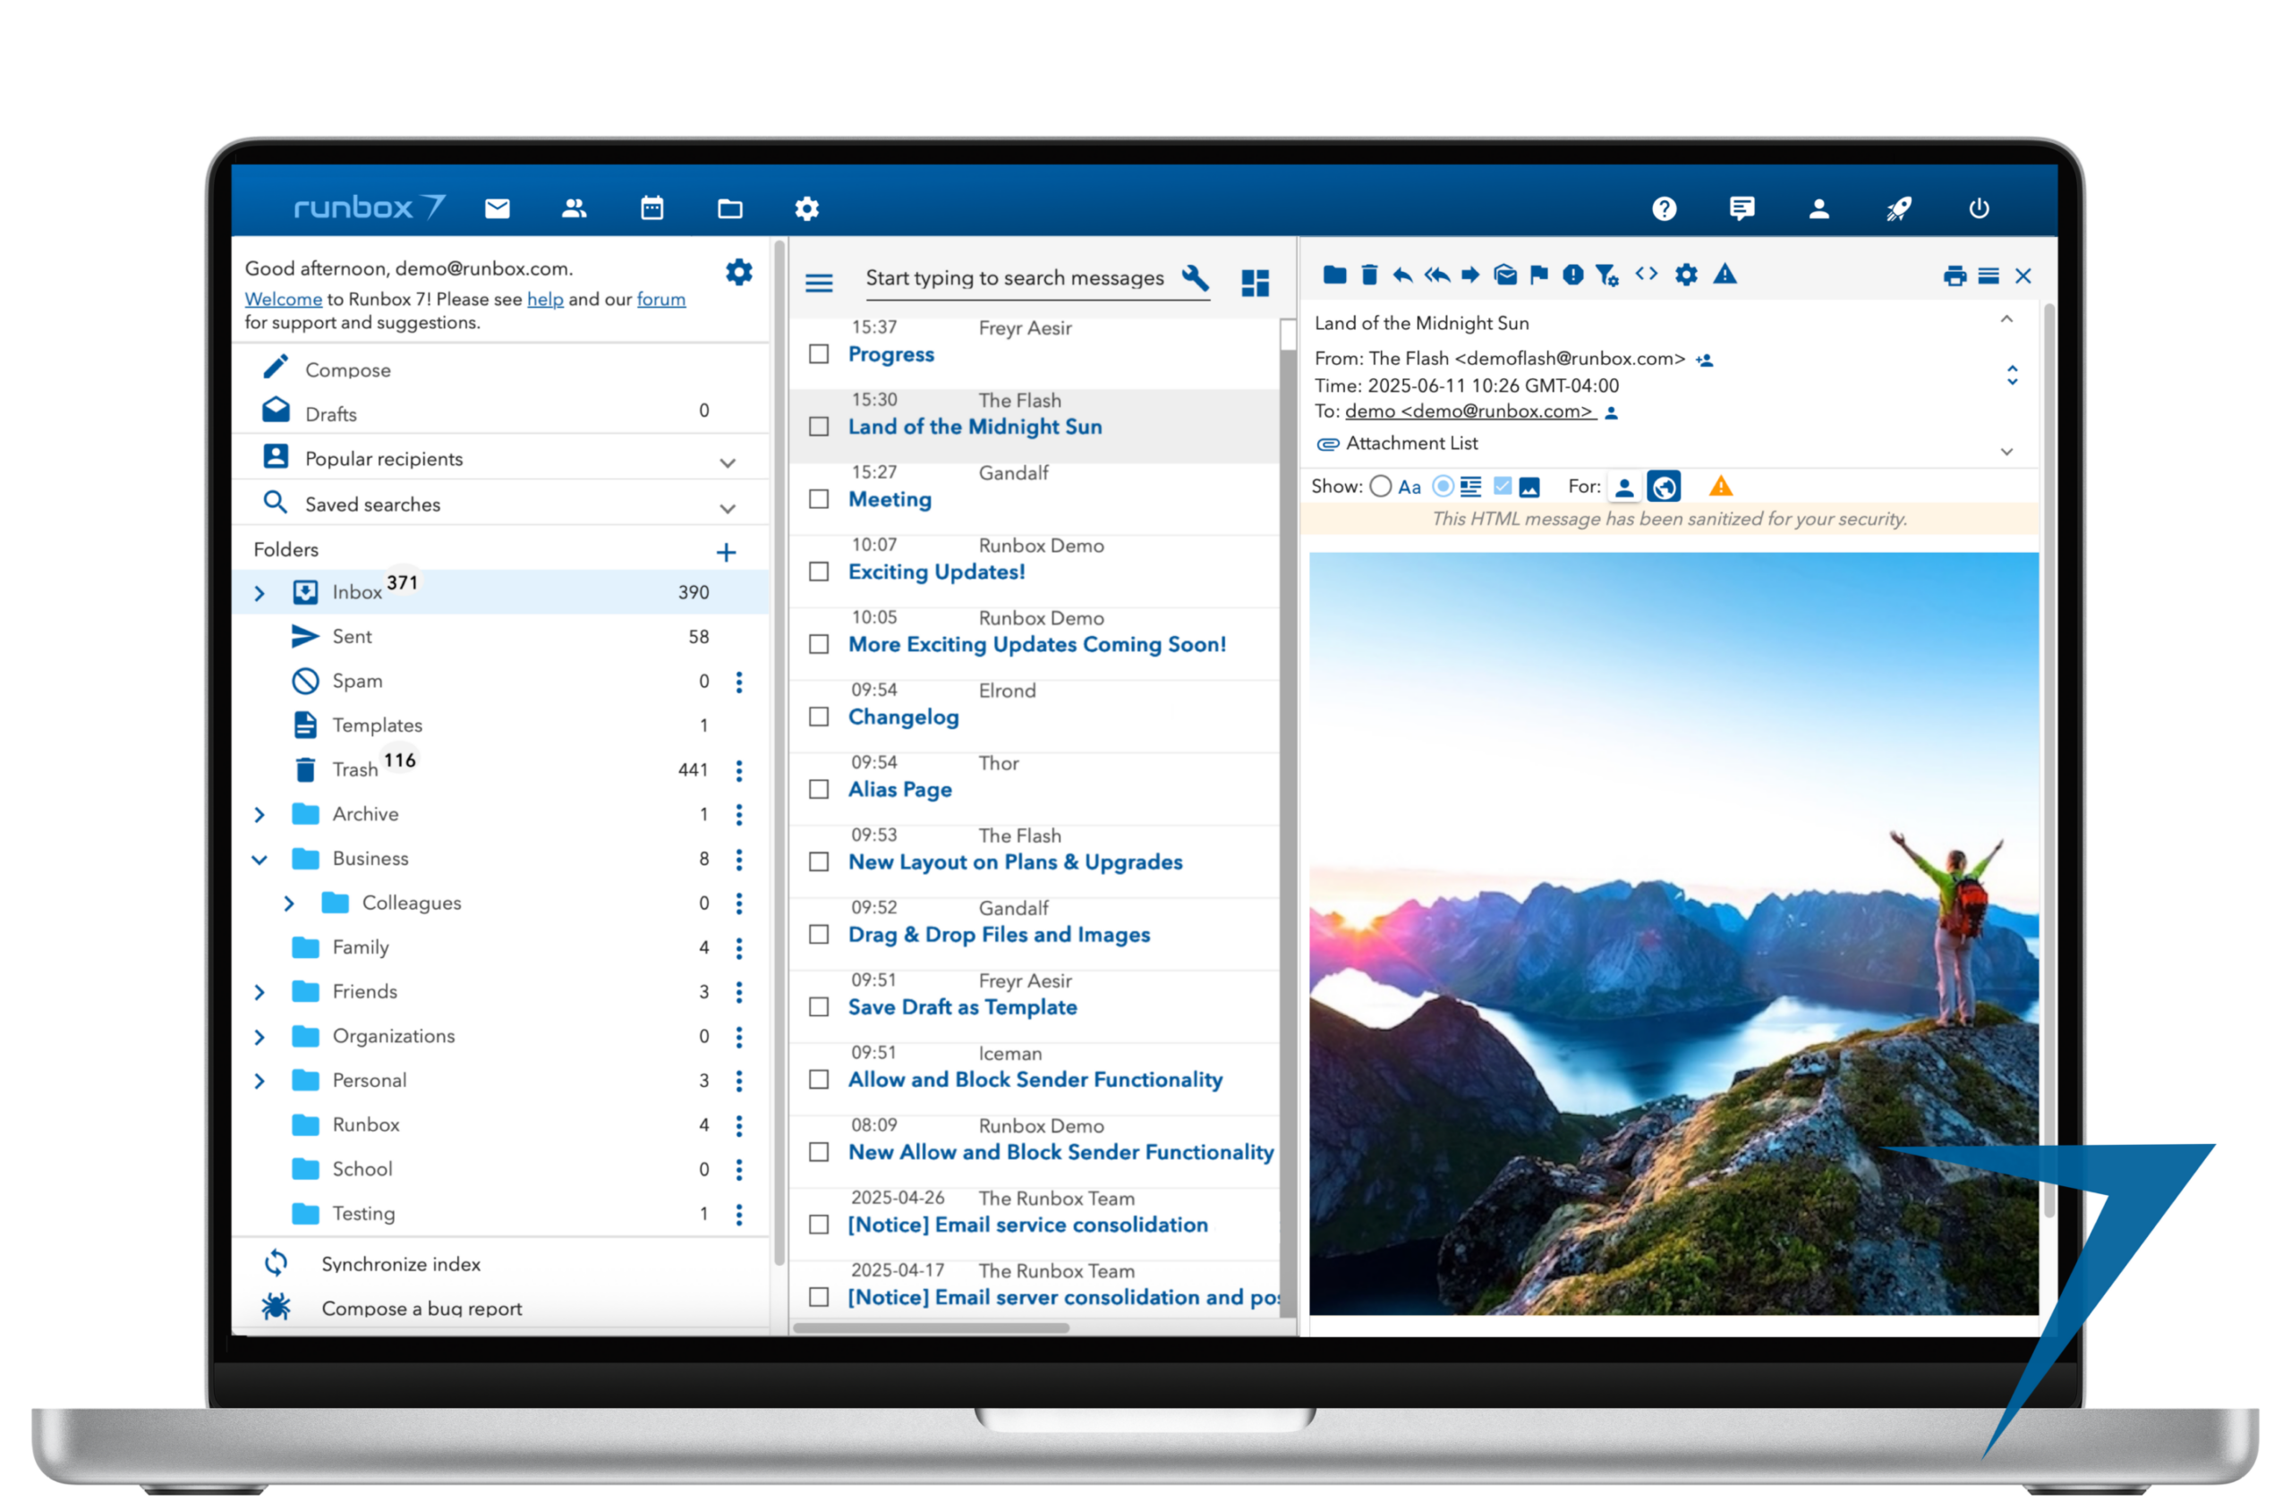
Task: Check the Changelog message checkbox
Action: tap(819, 718)
